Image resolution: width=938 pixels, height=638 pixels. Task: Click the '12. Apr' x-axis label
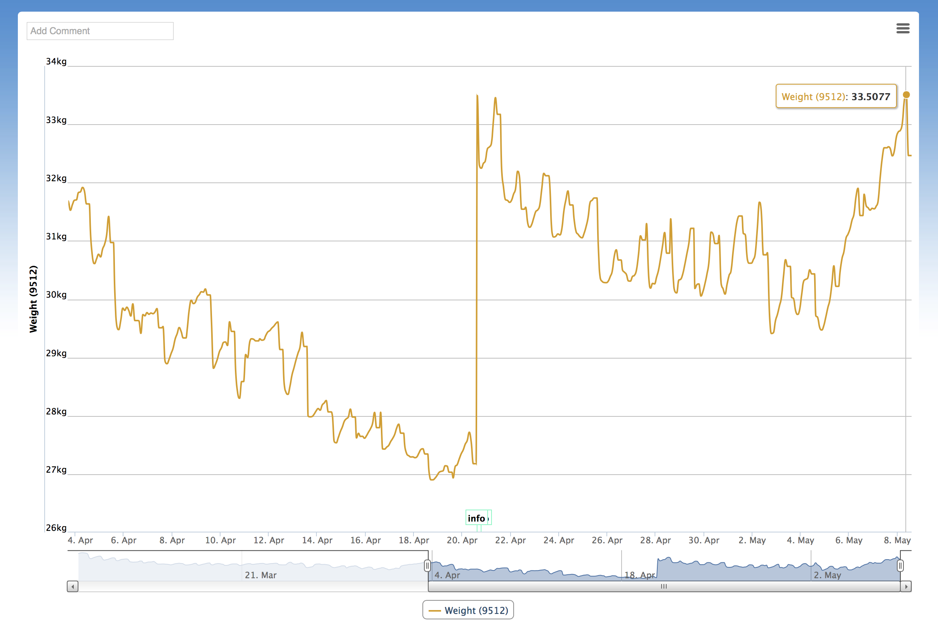click(x=269, y=540)
